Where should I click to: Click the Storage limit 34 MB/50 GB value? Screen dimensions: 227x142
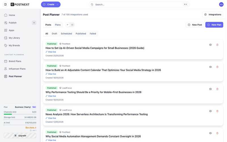[x=30, y=117]
